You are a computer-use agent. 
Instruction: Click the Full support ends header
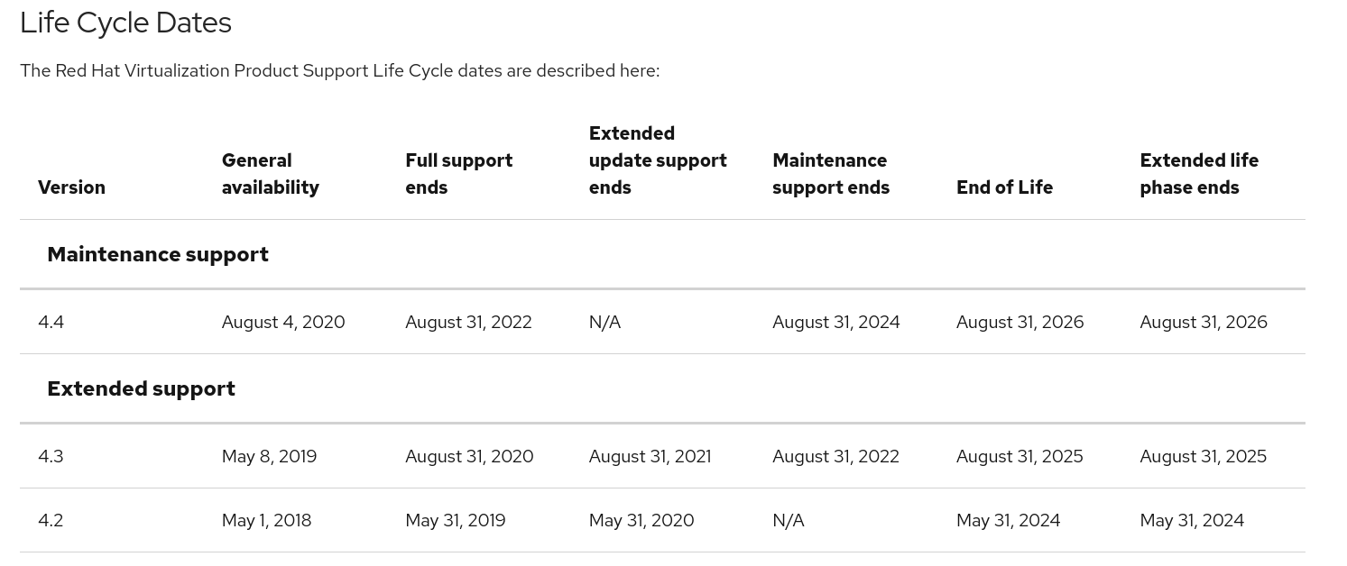click(x=458, y=174)
